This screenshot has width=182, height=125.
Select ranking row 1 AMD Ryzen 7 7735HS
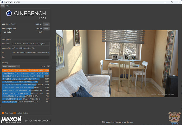pos(26,70)
